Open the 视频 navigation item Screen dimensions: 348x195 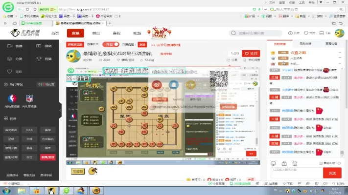(137, 33)
